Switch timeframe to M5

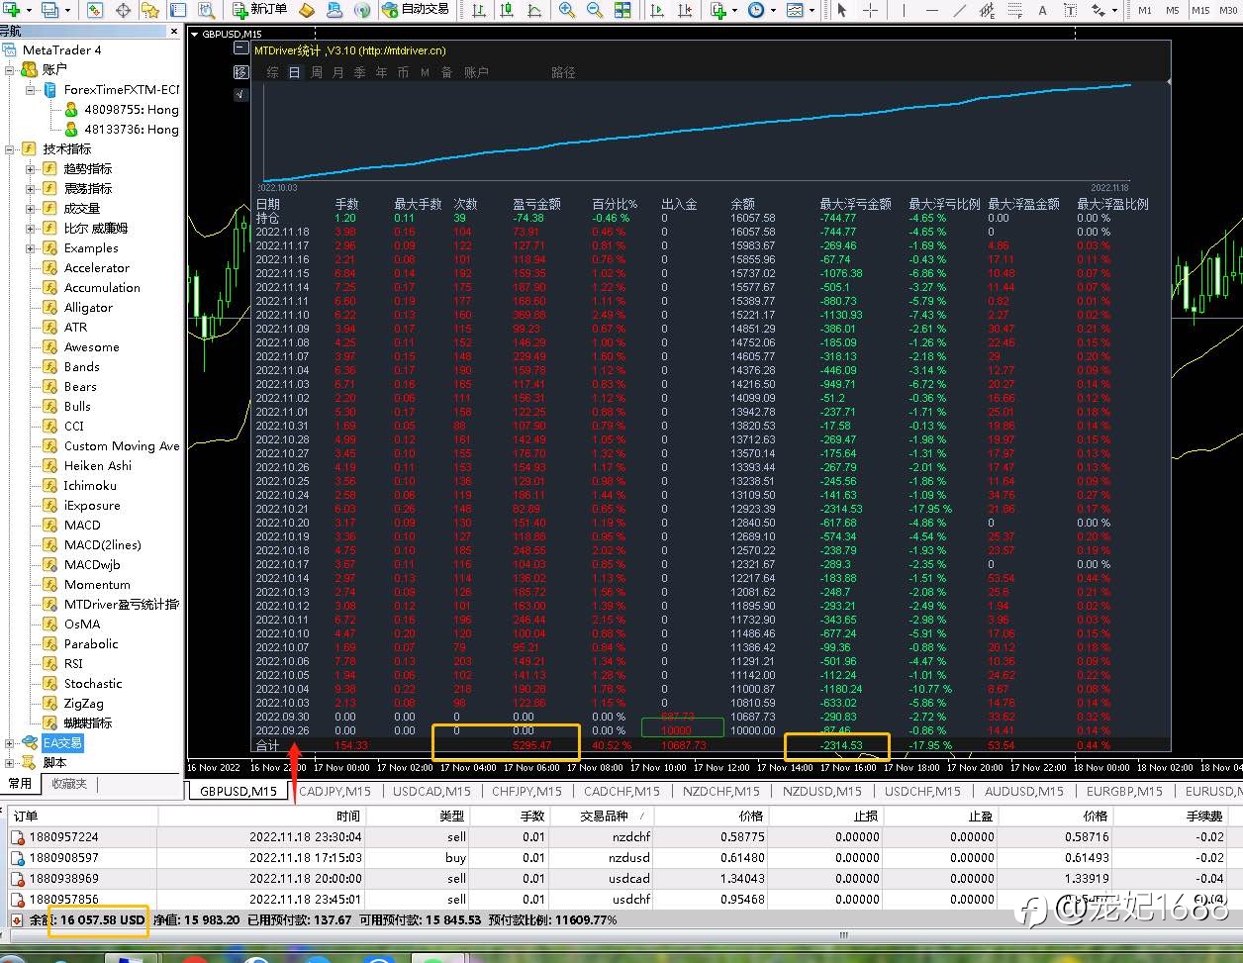pos(1172,10)
